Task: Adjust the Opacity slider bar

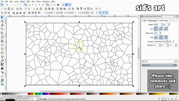Action: pyautogui.click(x=159, y=65)
